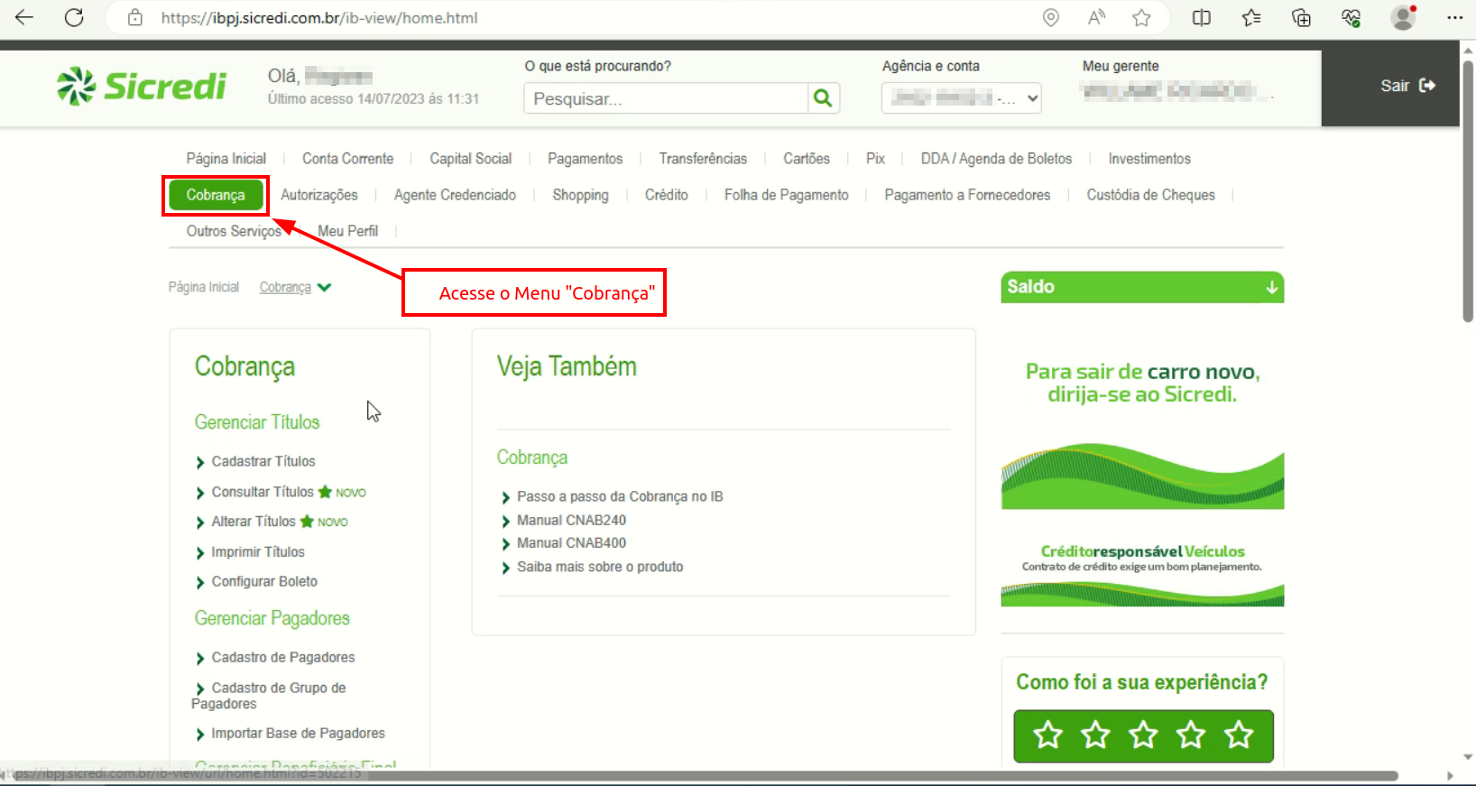Click the browser back arrow
Image resolution: width=1476 pixels, height=786 pixels.
(x=24, y=17)
